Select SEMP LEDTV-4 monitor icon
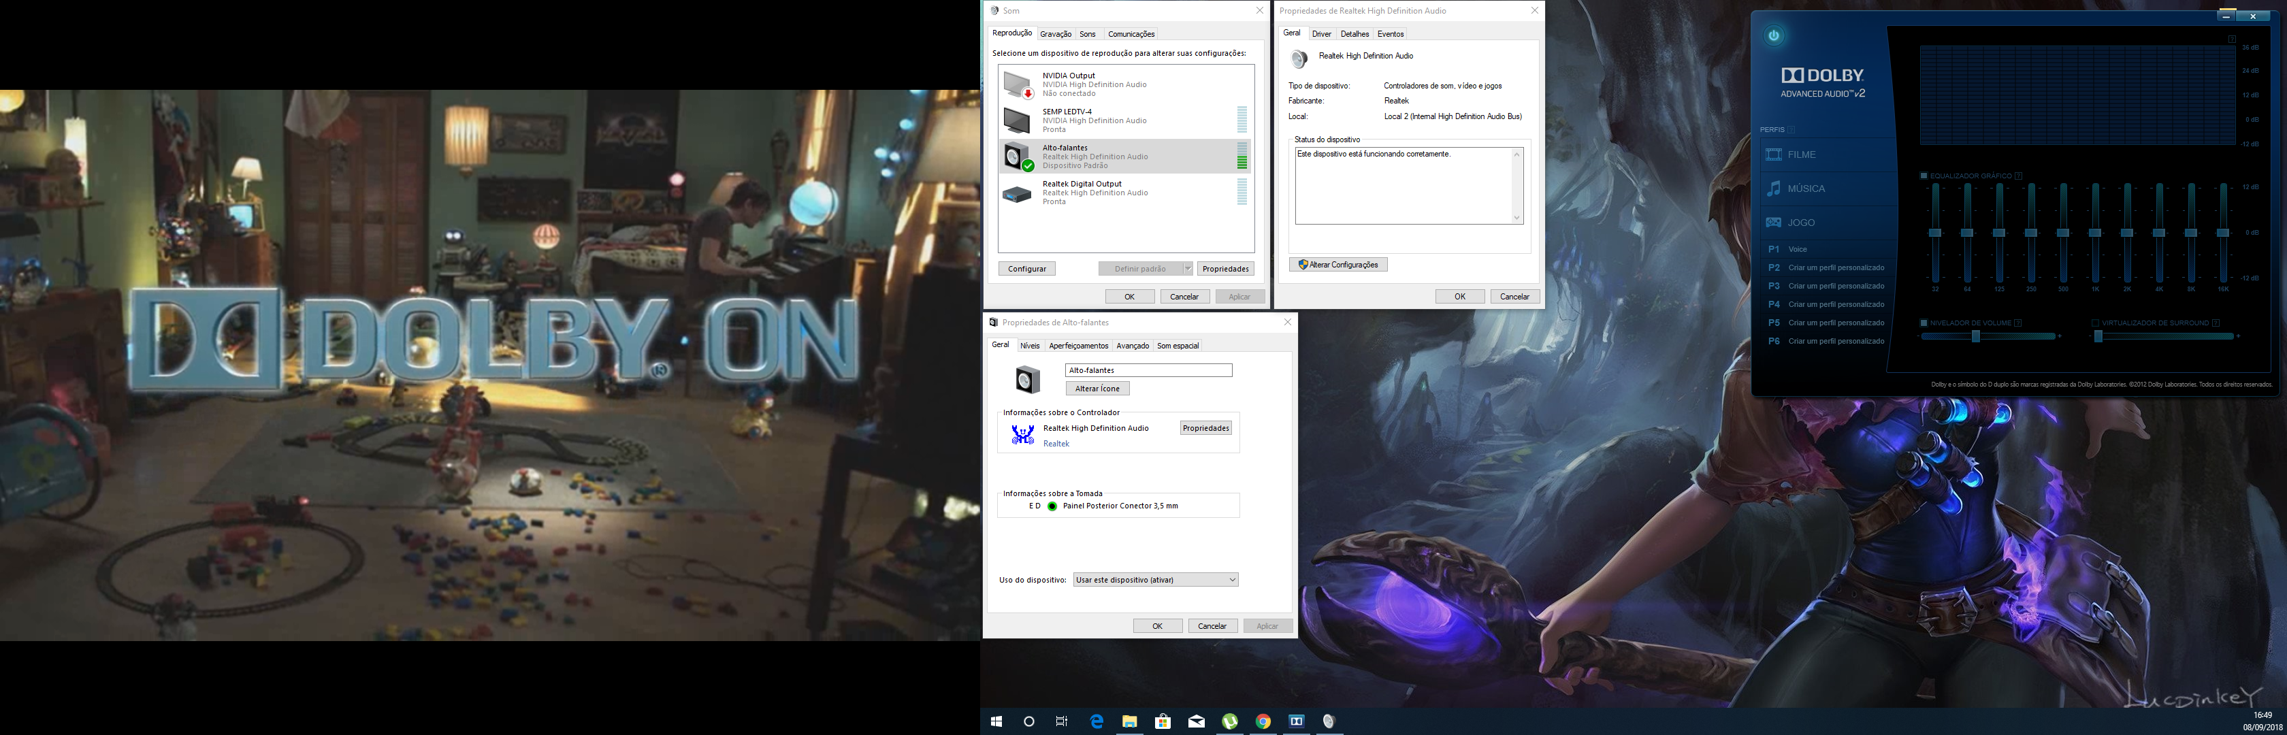 coord(1016,120)
